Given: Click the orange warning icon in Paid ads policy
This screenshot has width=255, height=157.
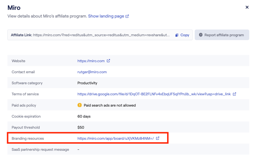Looking at the screenshot, I should [x=80, y=105].
